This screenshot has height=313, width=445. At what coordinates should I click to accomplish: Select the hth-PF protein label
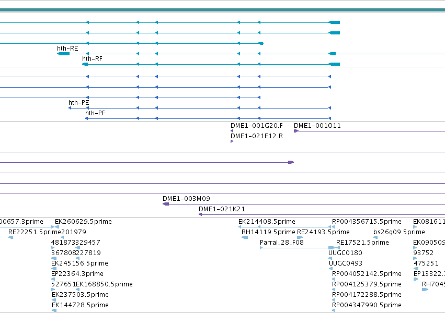point(95,113)
